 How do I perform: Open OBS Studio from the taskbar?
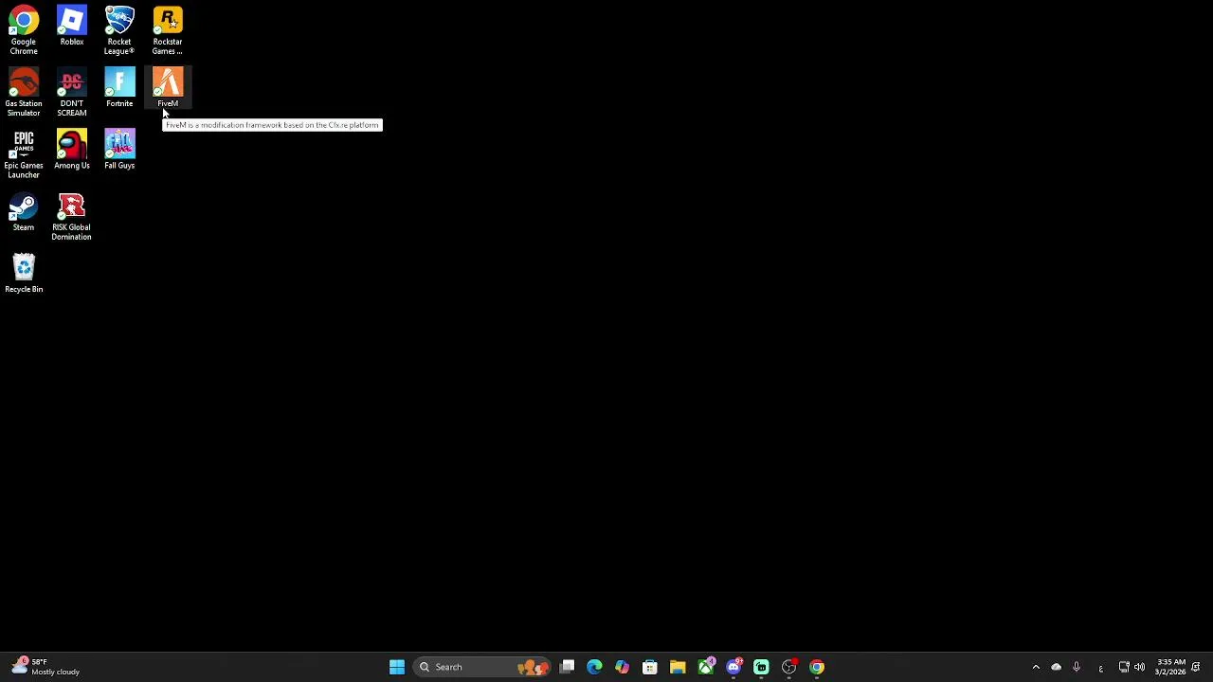(789, 667)
